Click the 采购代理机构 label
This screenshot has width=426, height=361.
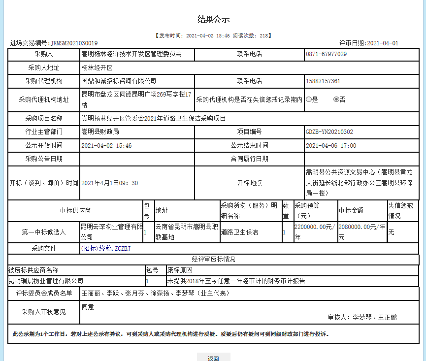[44, 81]
